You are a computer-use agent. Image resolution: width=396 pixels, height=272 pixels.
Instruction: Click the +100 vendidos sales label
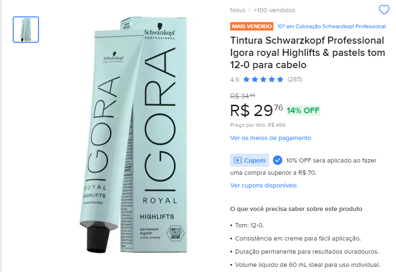pos(274,10)
